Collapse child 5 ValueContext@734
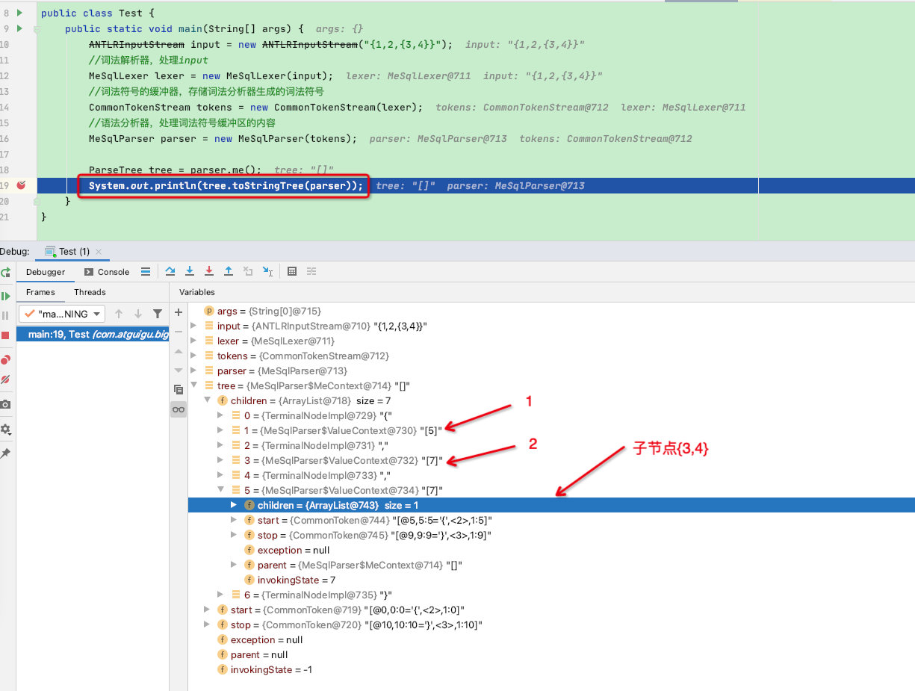 tap(220, 490)
